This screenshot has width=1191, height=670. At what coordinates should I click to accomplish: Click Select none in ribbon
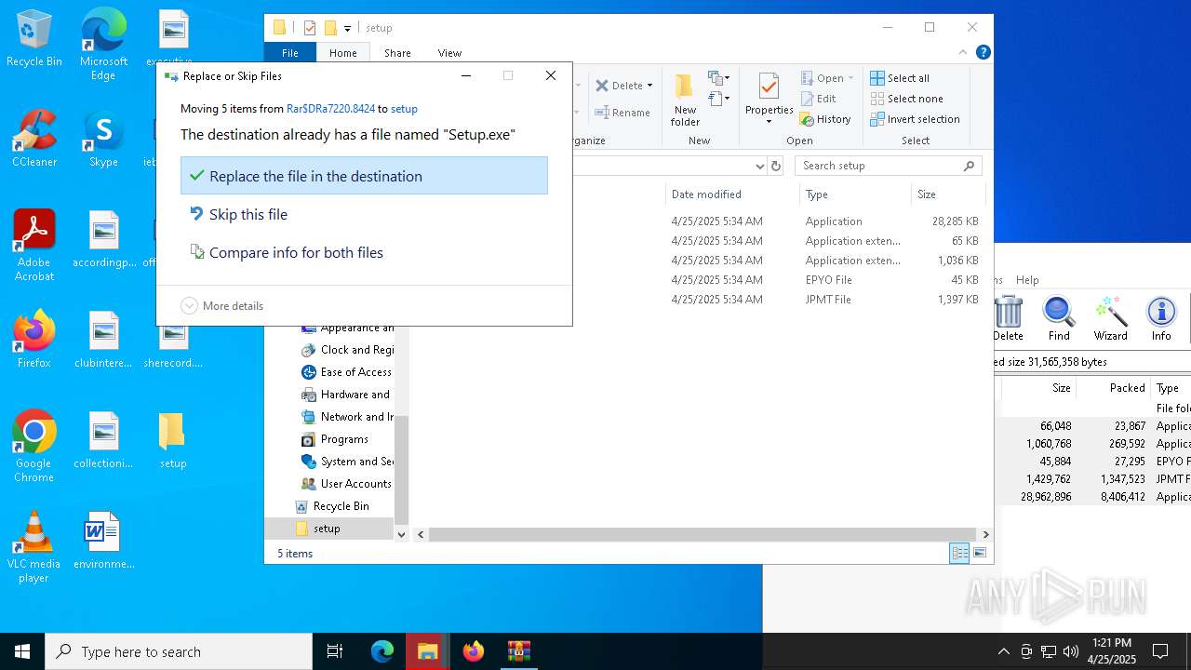[906, 99]
